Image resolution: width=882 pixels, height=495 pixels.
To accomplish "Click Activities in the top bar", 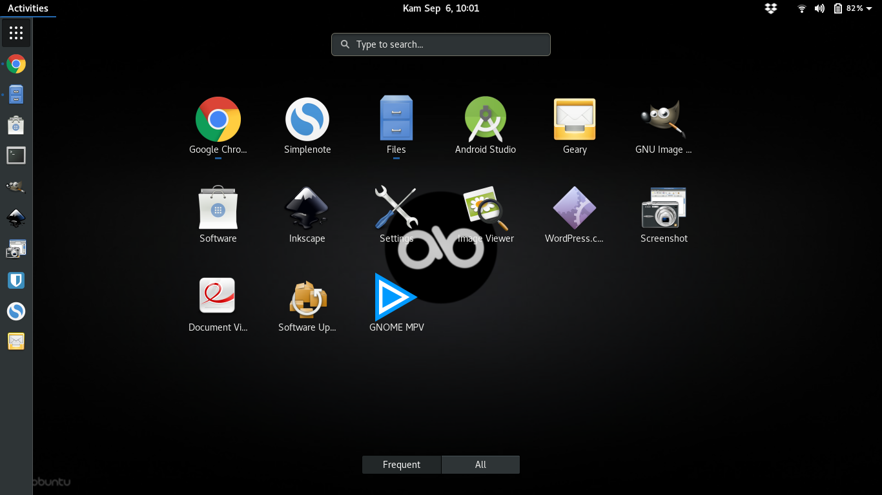I will pos(28,8).
